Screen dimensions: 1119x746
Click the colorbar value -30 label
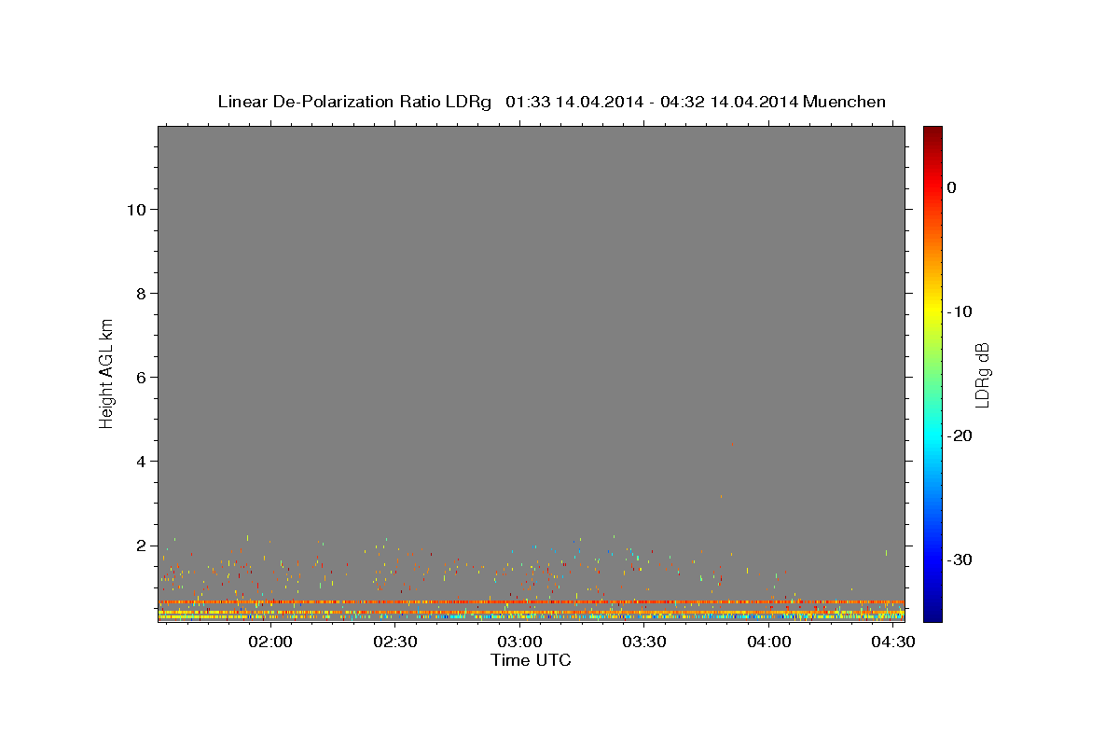960,559
